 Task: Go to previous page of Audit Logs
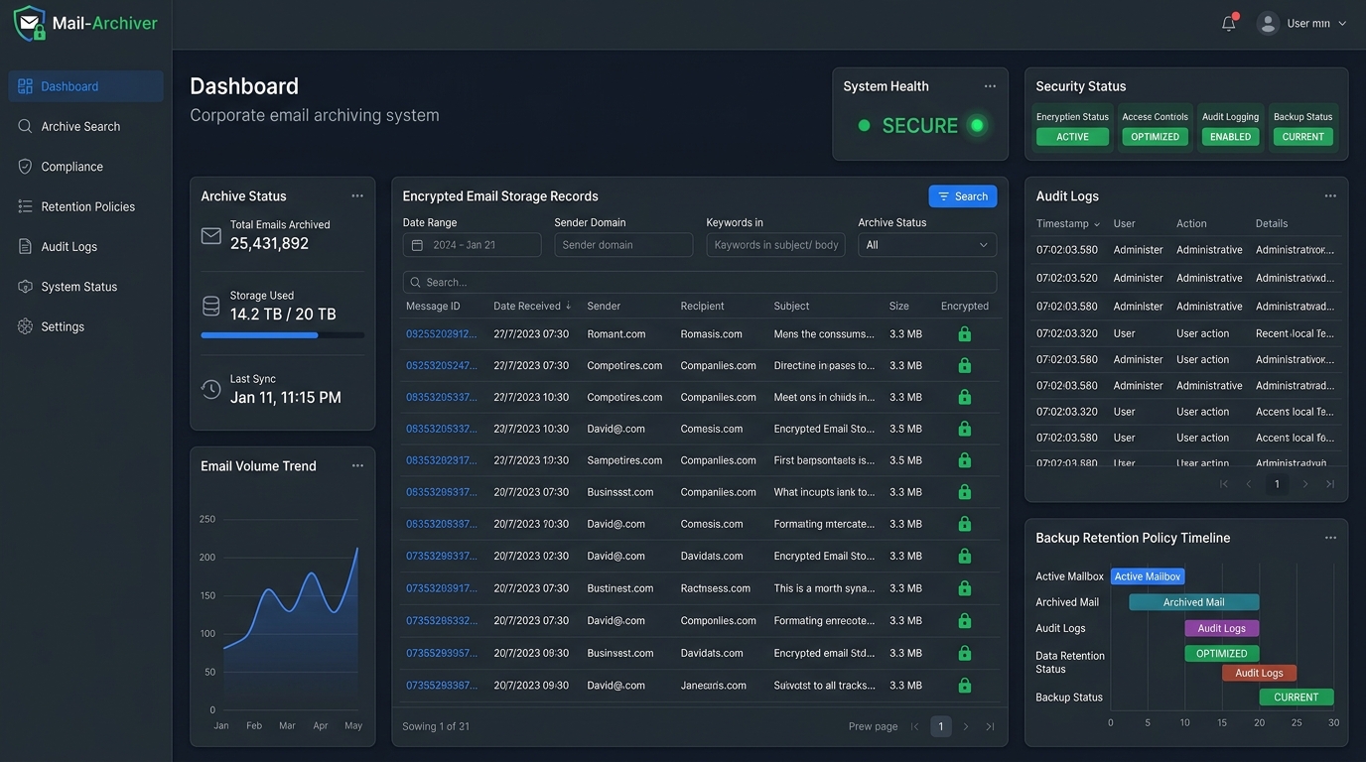(x=1249, y=484)
